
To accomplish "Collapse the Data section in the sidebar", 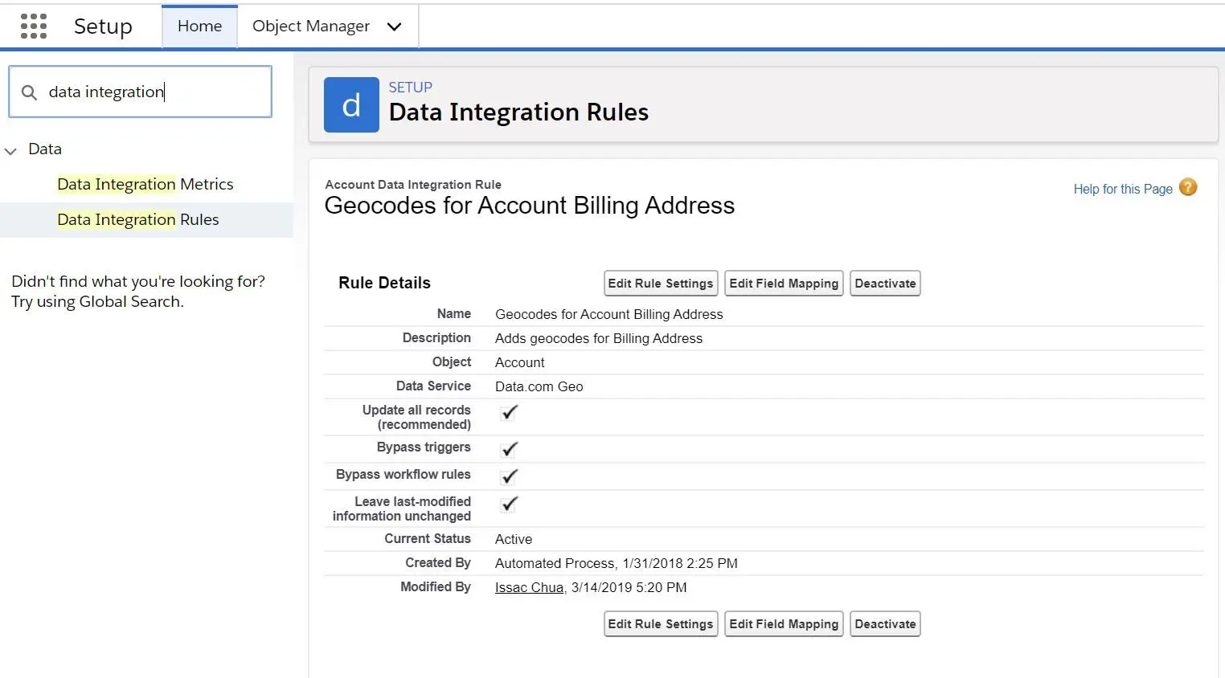I will point(10,150).
